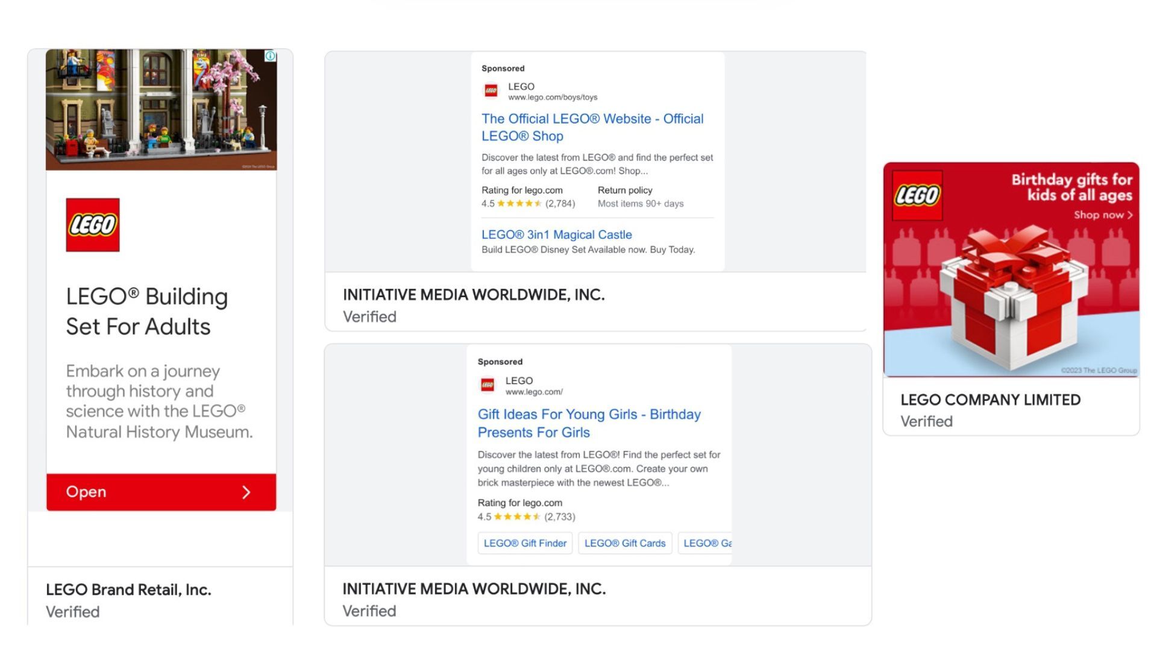Click the partially cut-off third LEGO chip
This screenshot has width=1157, height=651.
click(x=705, y=543)
